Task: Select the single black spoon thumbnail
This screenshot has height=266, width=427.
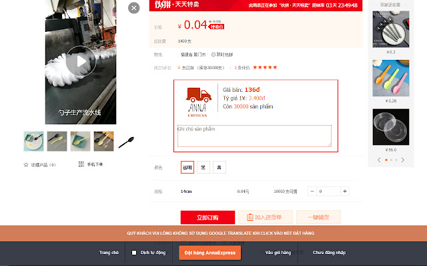Action: click(127, 142)
